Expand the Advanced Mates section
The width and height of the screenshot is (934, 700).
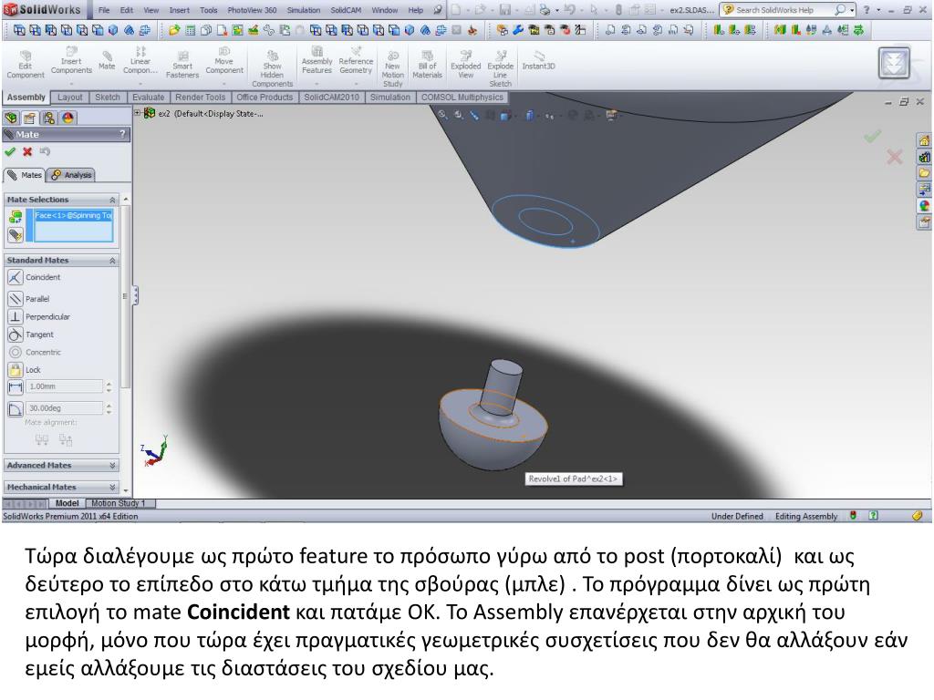(x=112, y=466)
